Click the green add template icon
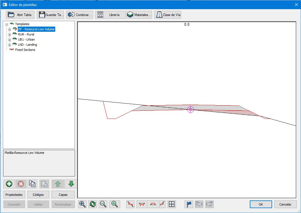Image resolution: width=301 pixels, height=213 pixels. (9, 184)
